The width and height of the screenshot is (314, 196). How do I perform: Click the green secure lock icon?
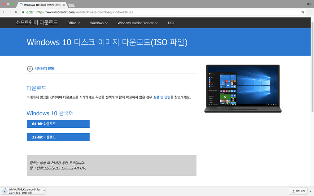coord(23,12)
